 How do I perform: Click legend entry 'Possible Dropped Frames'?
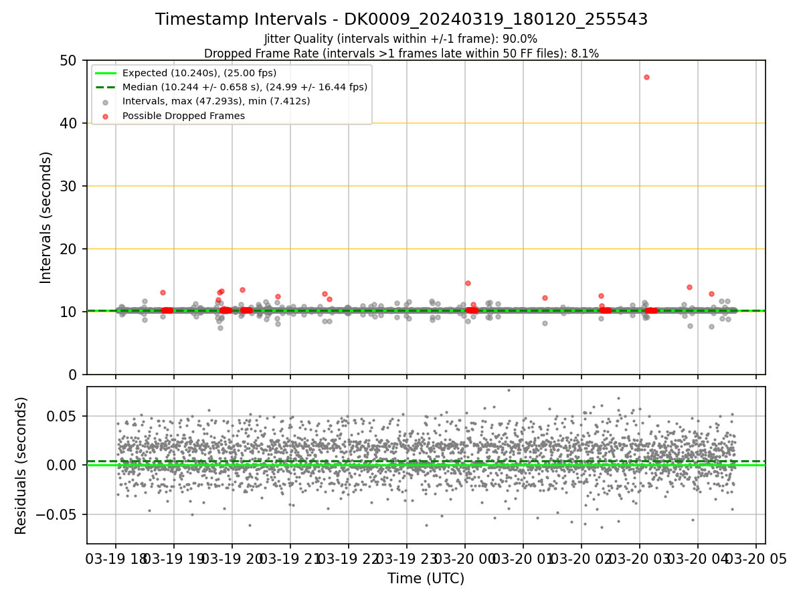[183, 116]
